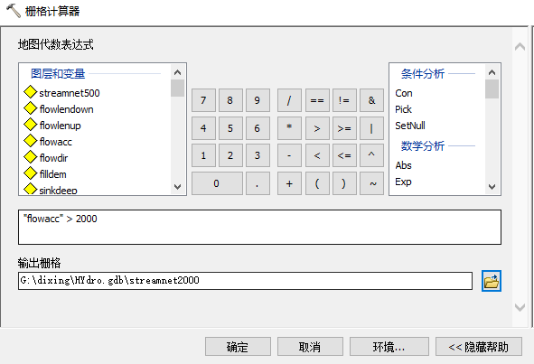
Task: Click the output raster path field
Action: tap(245, 281)
